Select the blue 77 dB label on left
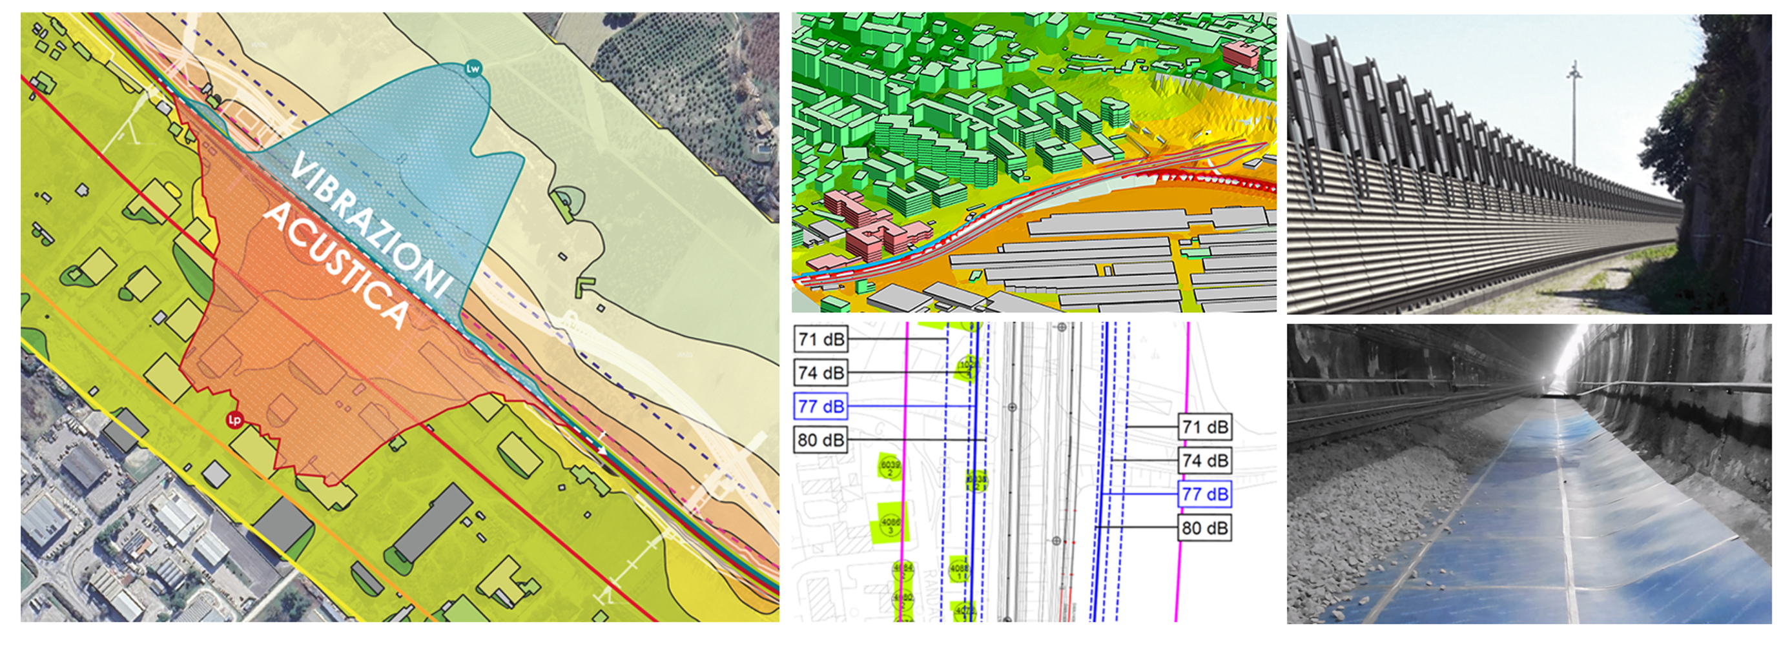This screenshot has width=1781, height=659. coord(821,406)
